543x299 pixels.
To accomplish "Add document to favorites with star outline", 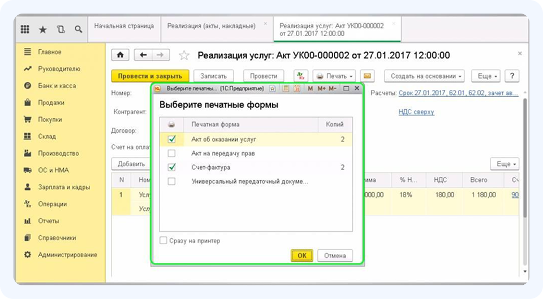I will click(184, 55).
